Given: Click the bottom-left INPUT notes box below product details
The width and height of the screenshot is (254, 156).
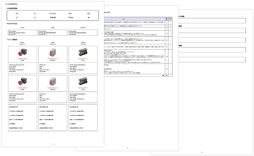Looking at the screenshot, I should pyautogui.click(x=22, y=118).
